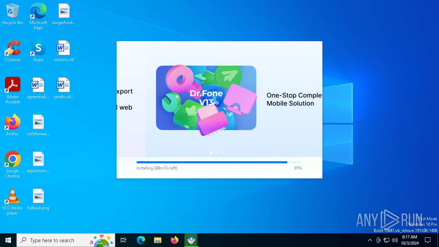Select the youthsub Word document
Image resolution: width=439 pixels, height=247 pixels.
pyautogui.click(x=64, y=89)
